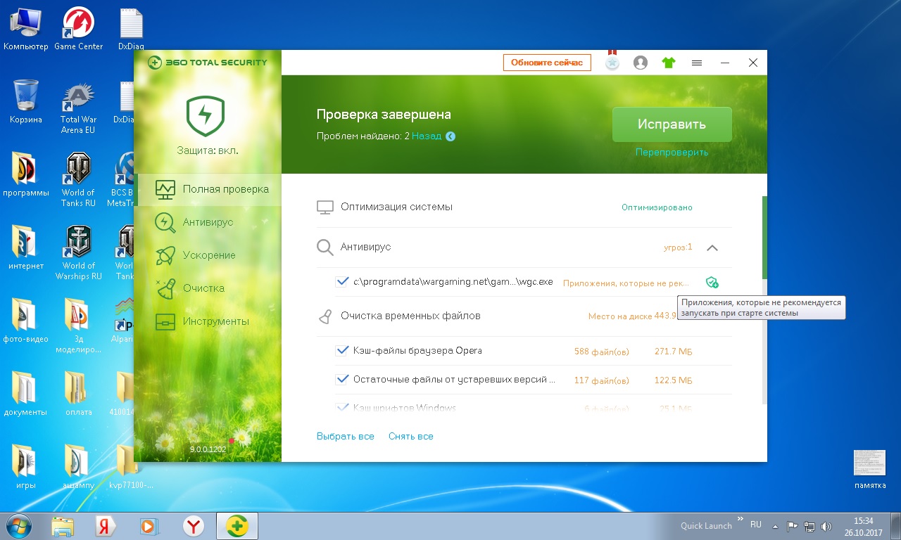Screen dimensions: 901x540
Task: Click the broom icon beside Очистка временных файлов
Action: pos(325,316)
